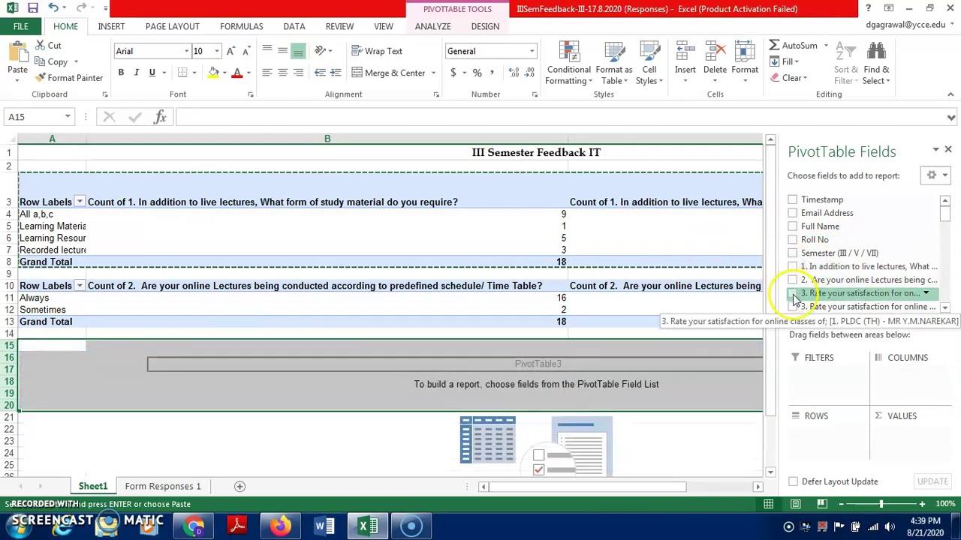This screenshot has width=961, height=540.
Task: Check the '2. Are your online Lectures' field
Action: [x=793, y=280]
